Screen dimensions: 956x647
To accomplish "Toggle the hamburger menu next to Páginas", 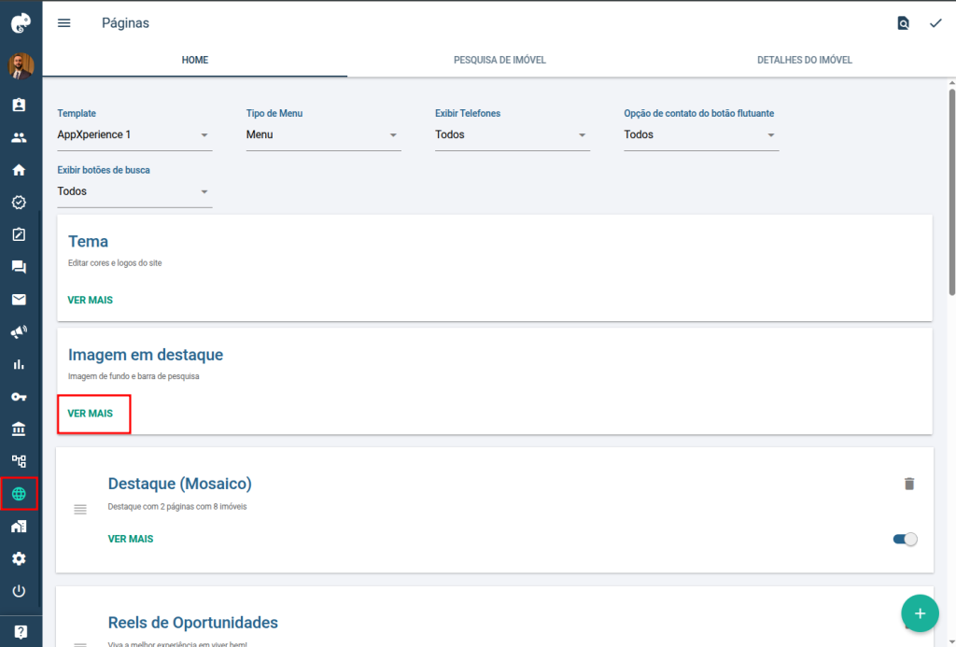I will coord(64,23).
